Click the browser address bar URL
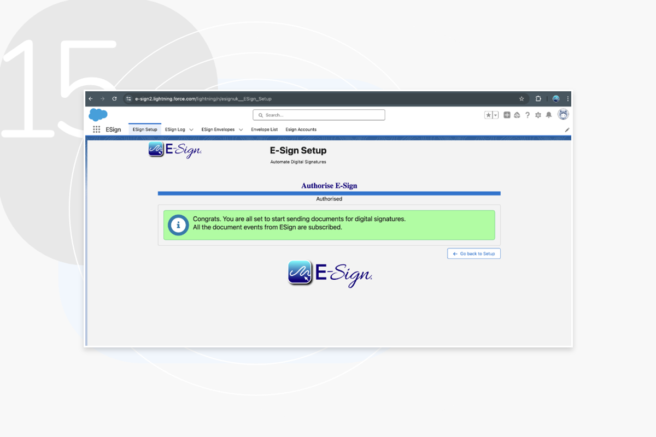 pyautogui.click(x=203, y=99)
